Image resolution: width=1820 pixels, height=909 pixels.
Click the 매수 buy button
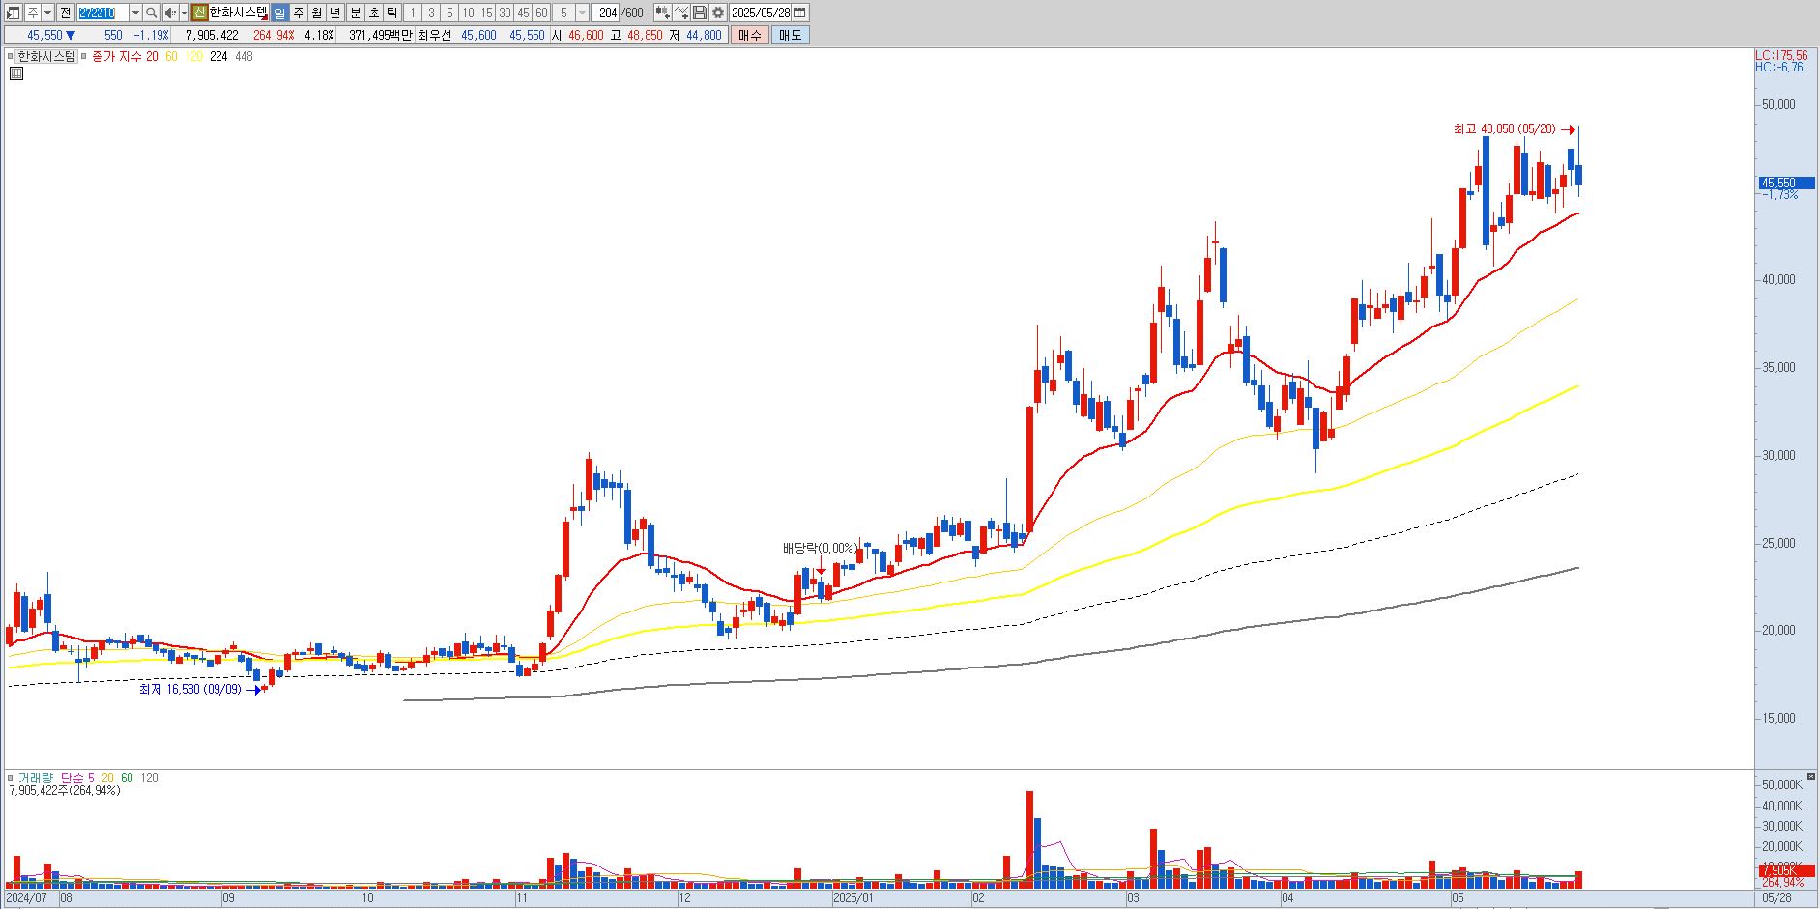click(749, 35)
